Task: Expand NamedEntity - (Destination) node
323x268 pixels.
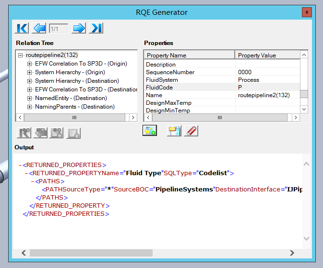Action: 29,99
